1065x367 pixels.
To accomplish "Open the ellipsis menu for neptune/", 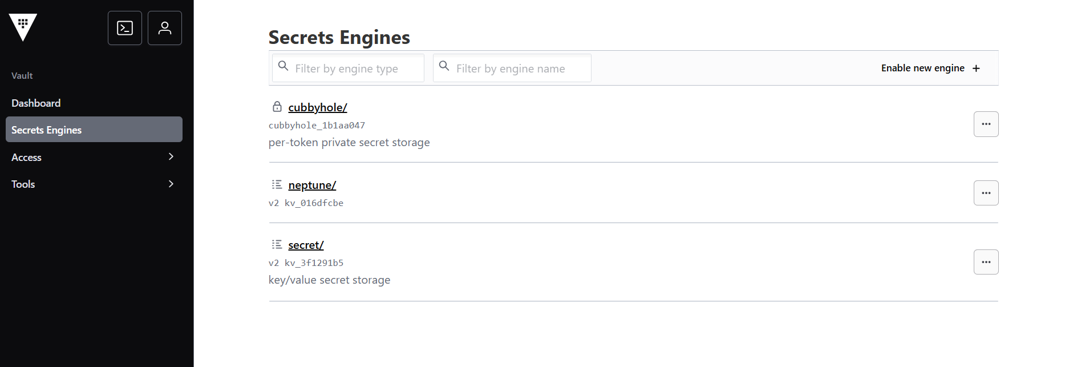I will click(986, 193).
